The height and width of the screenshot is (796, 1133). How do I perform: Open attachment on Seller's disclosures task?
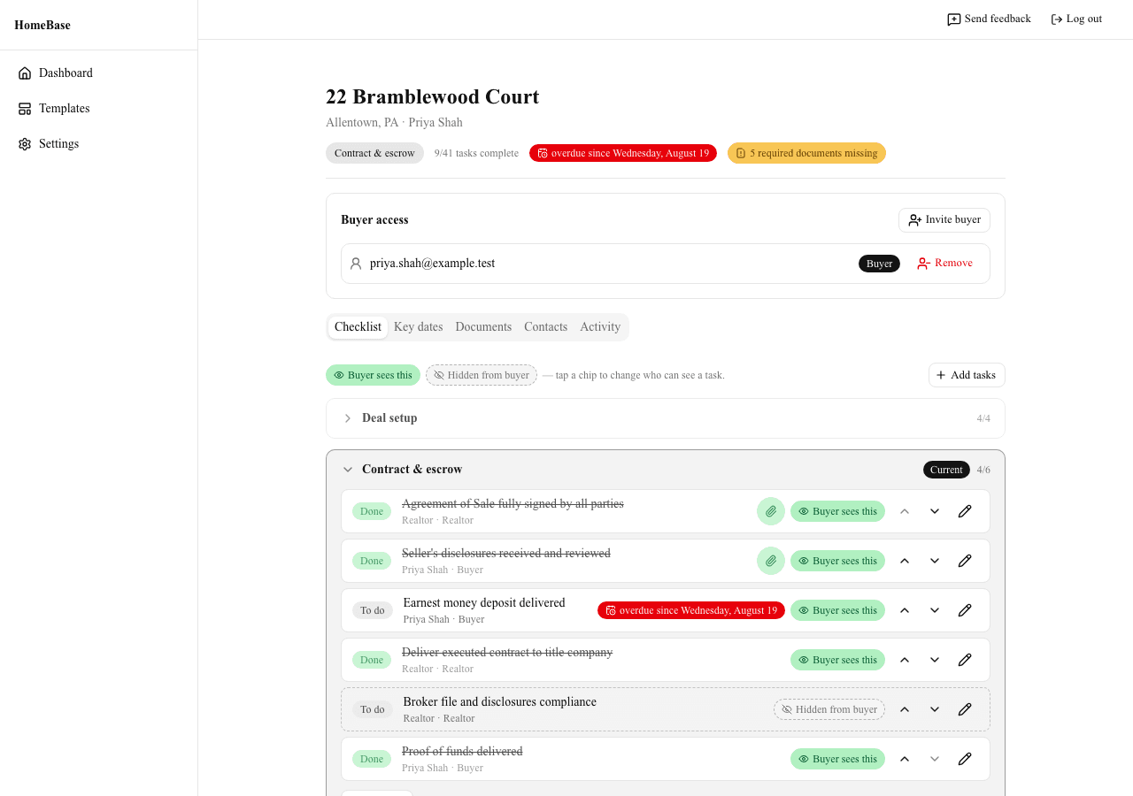[x=771, y=561]
